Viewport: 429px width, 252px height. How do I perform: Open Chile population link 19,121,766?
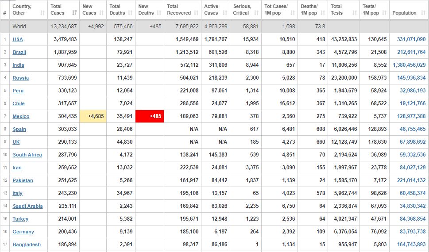click(x=413, y=103)
